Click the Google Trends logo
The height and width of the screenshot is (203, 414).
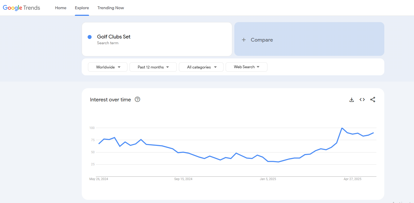coord(22,8)
